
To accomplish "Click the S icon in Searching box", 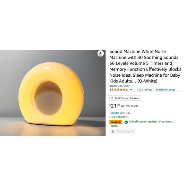I will coord(113,131).
